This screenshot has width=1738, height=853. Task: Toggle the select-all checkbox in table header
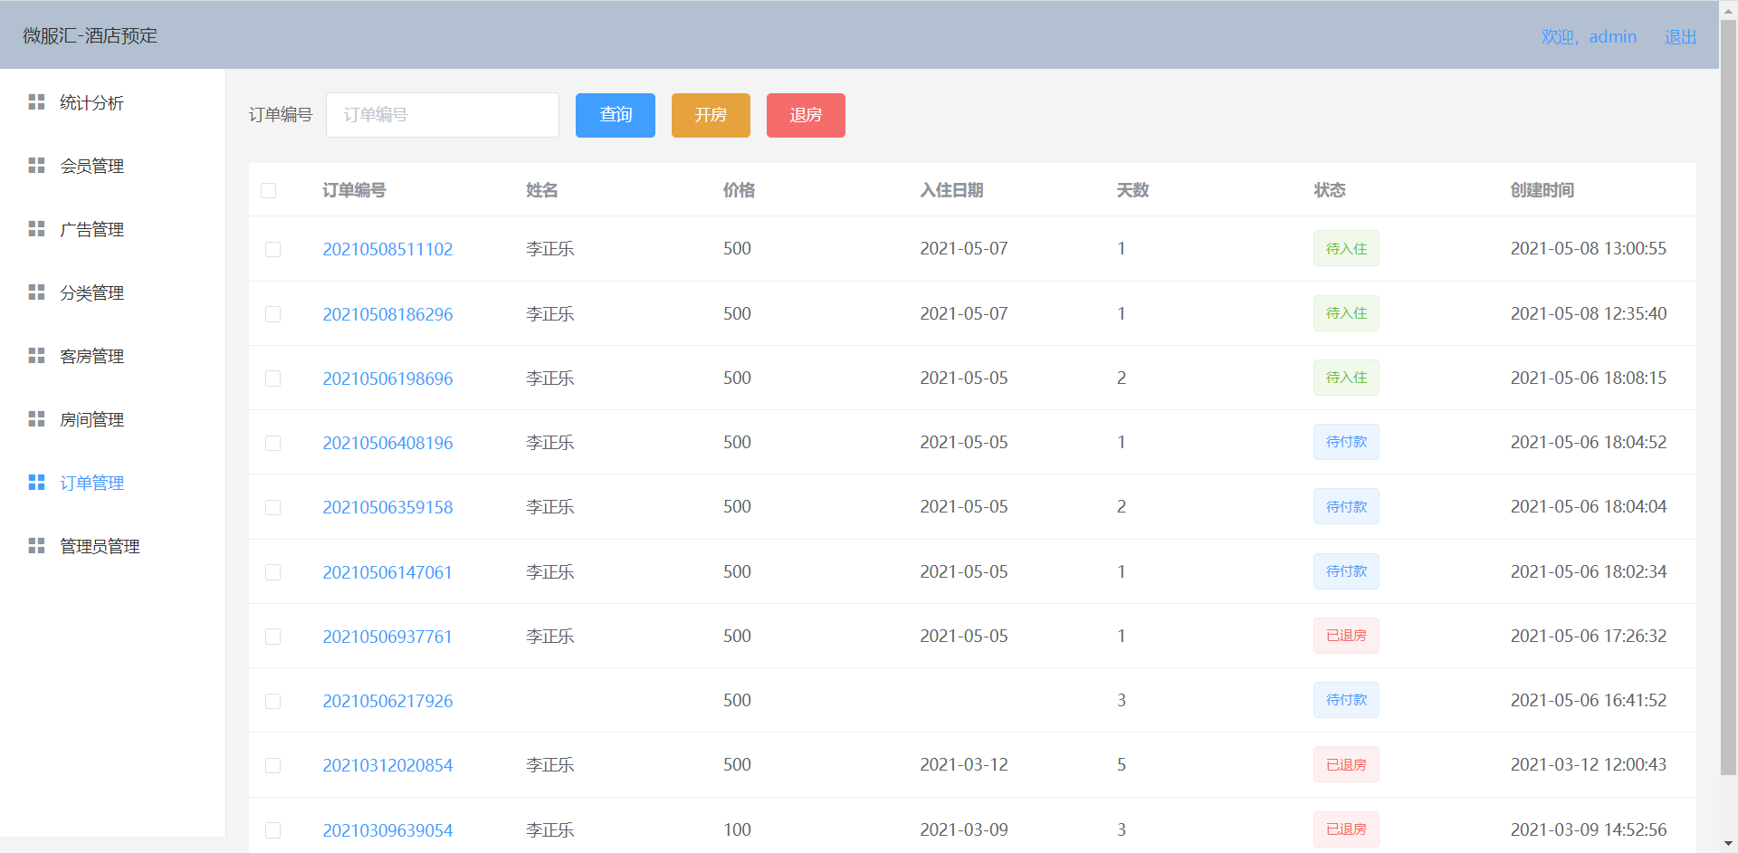click(268, 190)
